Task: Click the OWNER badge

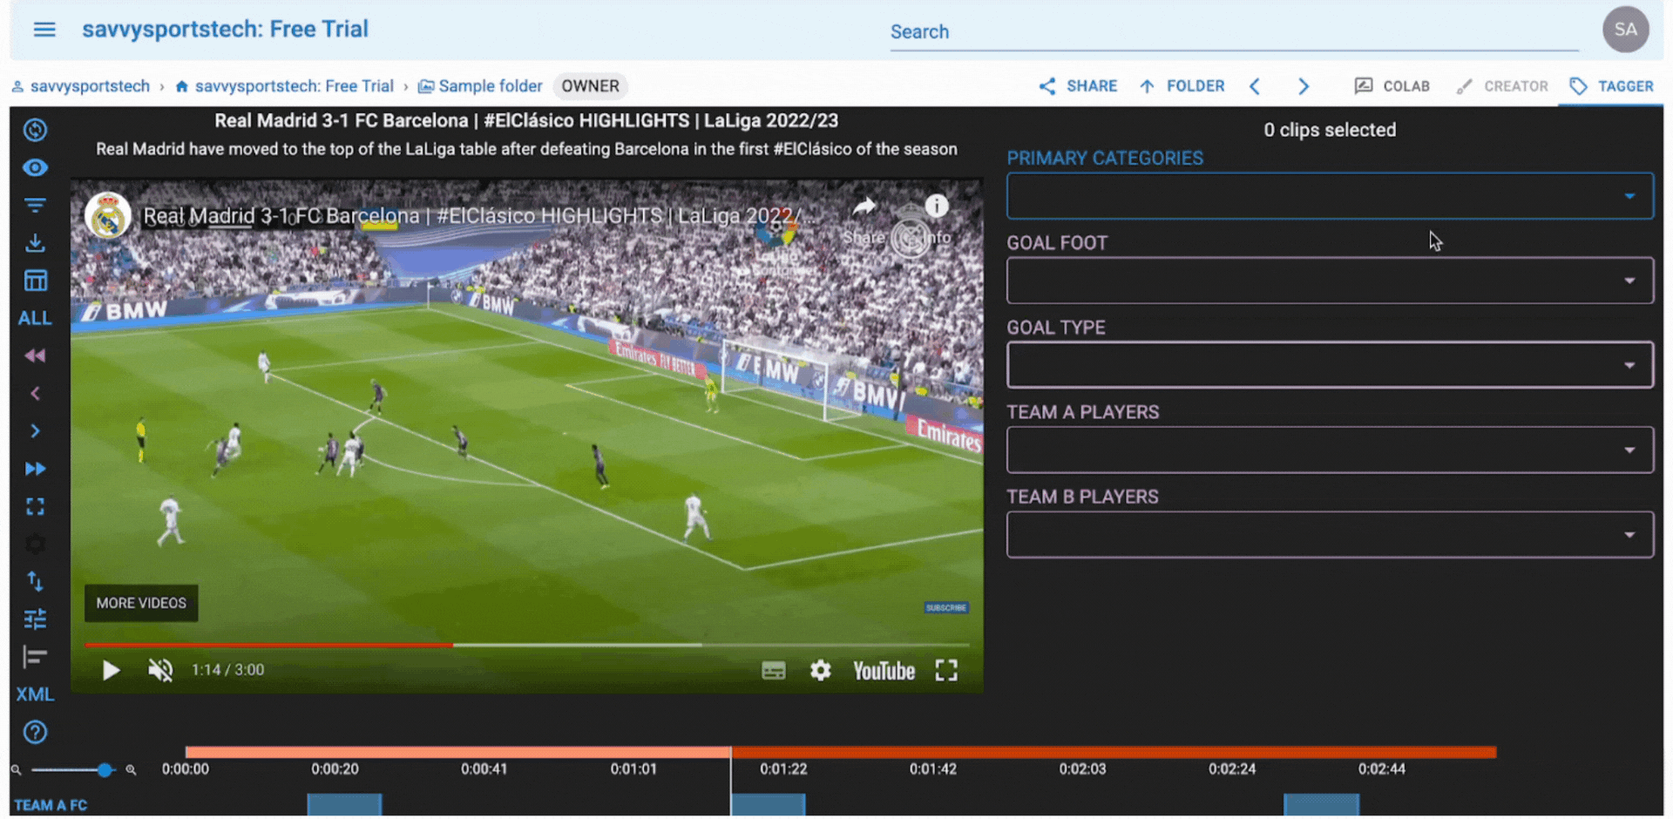Action: (590, 86)
